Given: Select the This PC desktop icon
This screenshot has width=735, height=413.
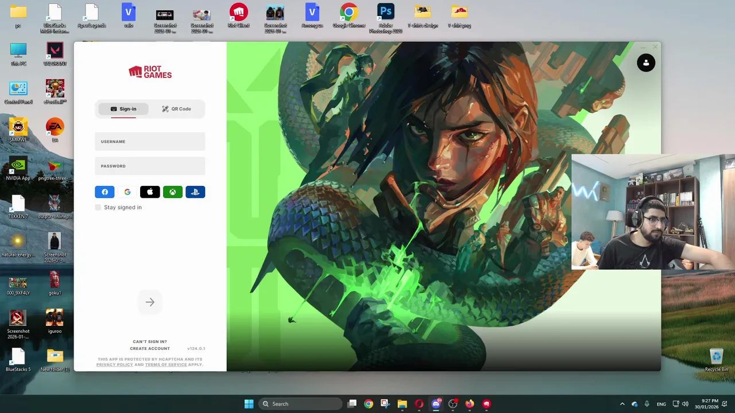Looking at the screenshot, I should (18, 54).
